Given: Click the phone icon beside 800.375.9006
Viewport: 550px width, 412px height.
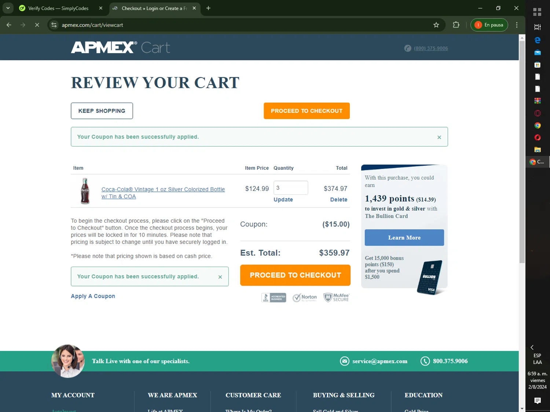Looking at the screenshot, I should click(425, 361).
